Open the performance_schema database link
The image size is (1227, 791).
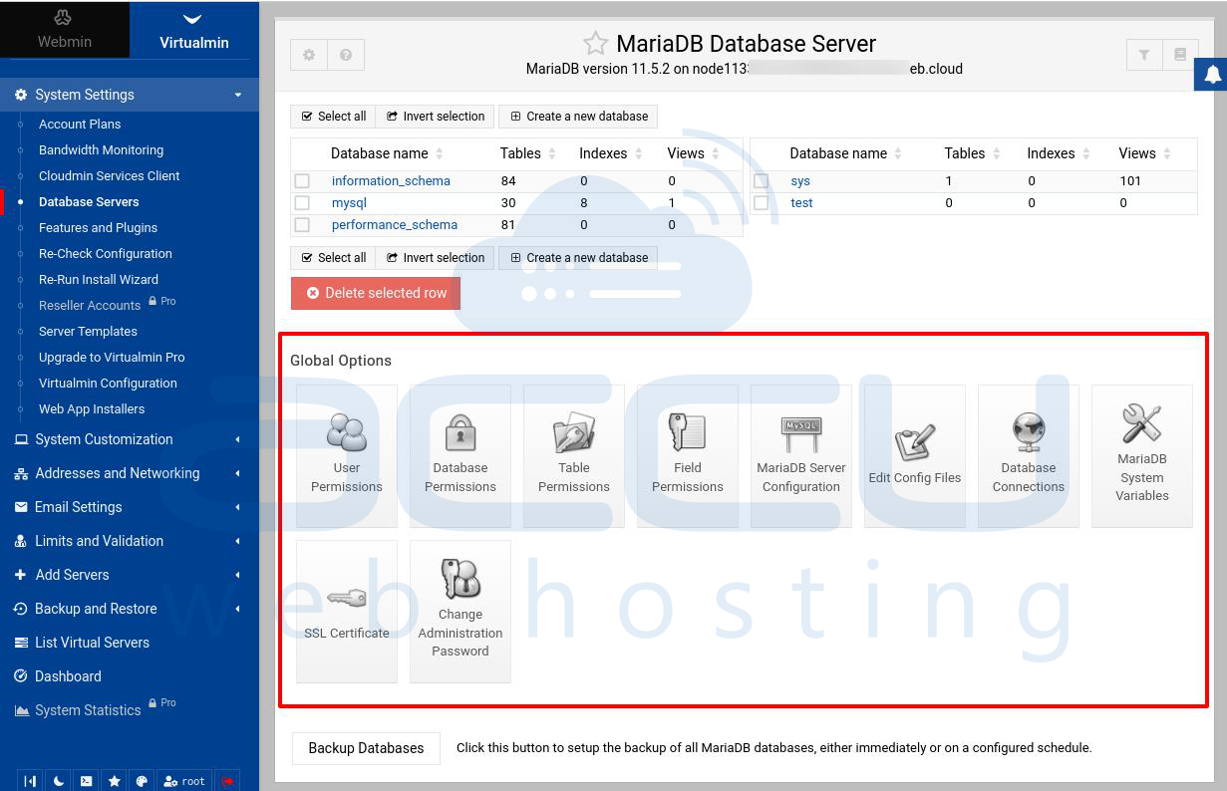pos(395,225)
